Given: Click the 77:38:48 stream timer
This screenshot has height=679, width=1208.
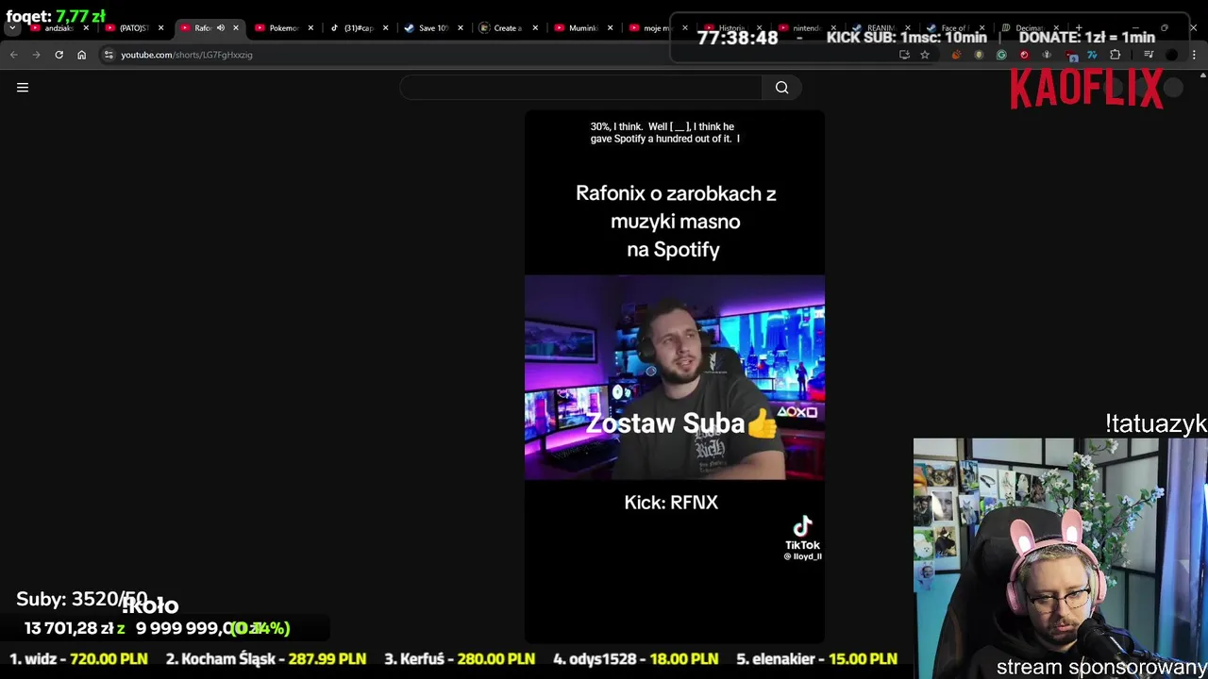Looking at the screenshot, I should (x=737, y=38).
